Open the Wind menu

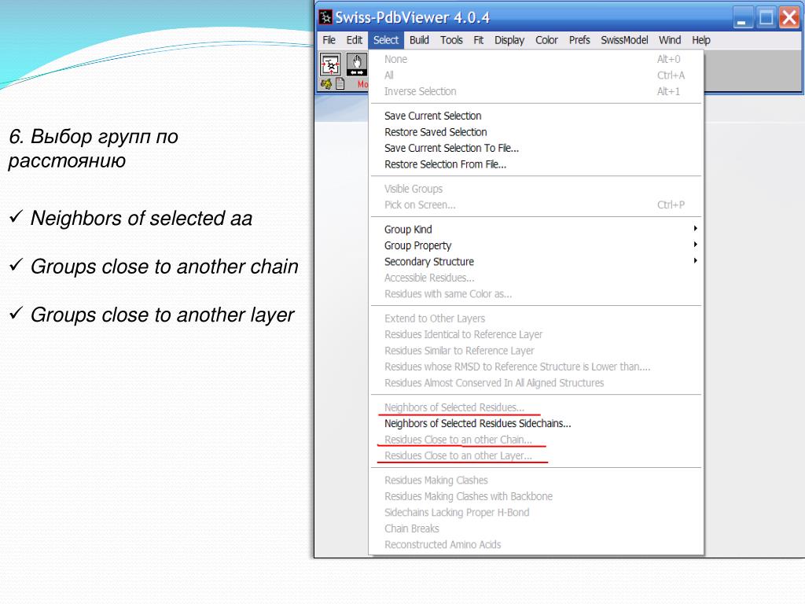670,40
